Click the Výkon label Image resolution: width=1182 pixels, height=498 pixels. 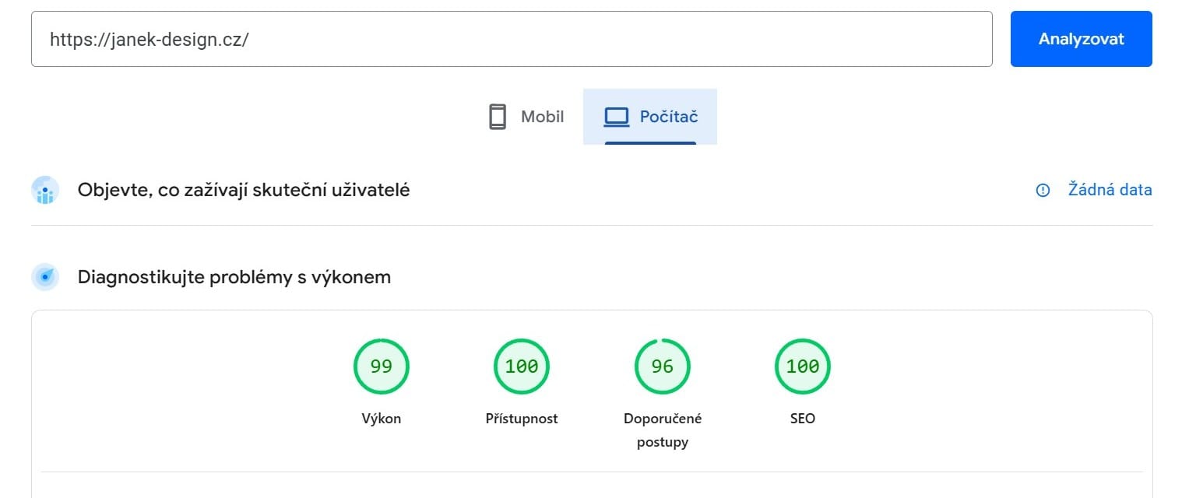[382, 419]
